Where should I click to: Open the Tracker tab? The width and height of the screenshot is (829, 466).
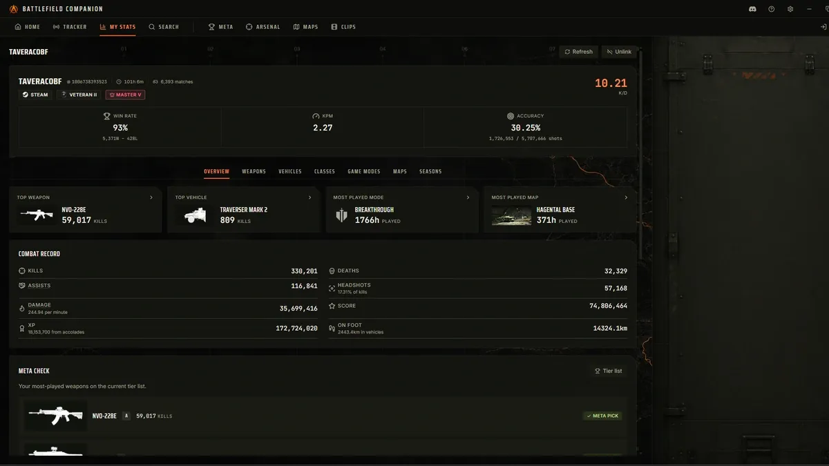click(x=70, y=27)
